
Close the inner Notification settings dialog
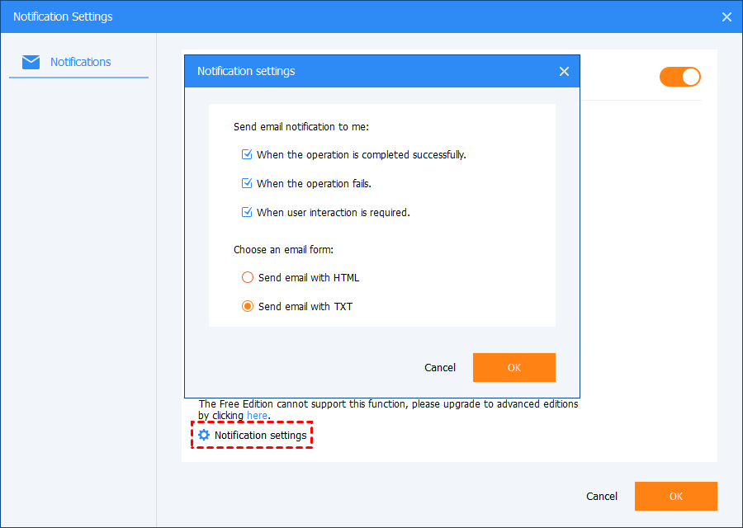(x=564, y=72)
